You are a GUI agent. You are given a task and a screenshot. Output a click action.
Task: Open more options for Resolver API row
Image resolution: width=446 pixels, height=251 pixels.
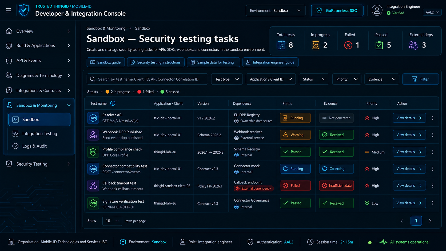pos(433,118)
